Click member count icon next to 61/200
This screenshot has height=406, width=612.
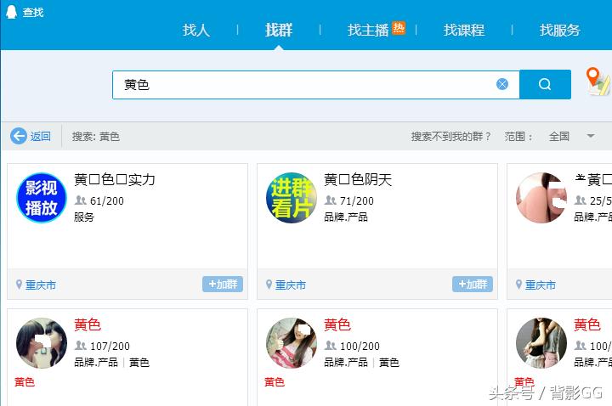[x=81, y=200]
